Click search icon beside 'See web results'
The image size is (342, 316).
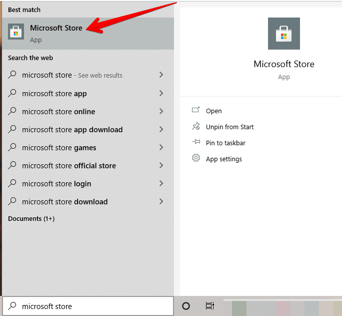pos(12,75)
